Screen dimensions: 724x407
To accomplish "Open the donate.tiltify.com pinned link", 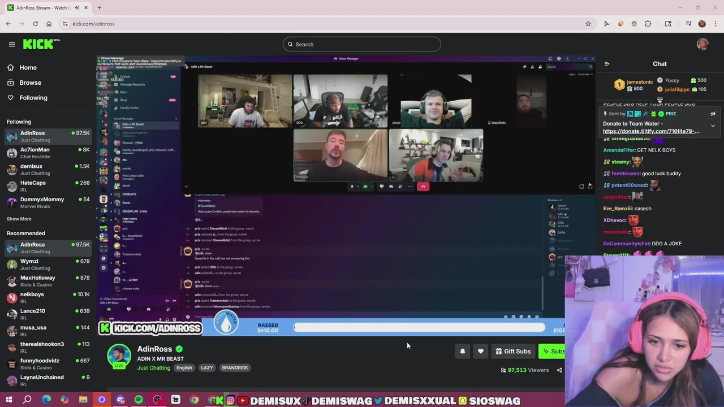I will pos(651,131).
